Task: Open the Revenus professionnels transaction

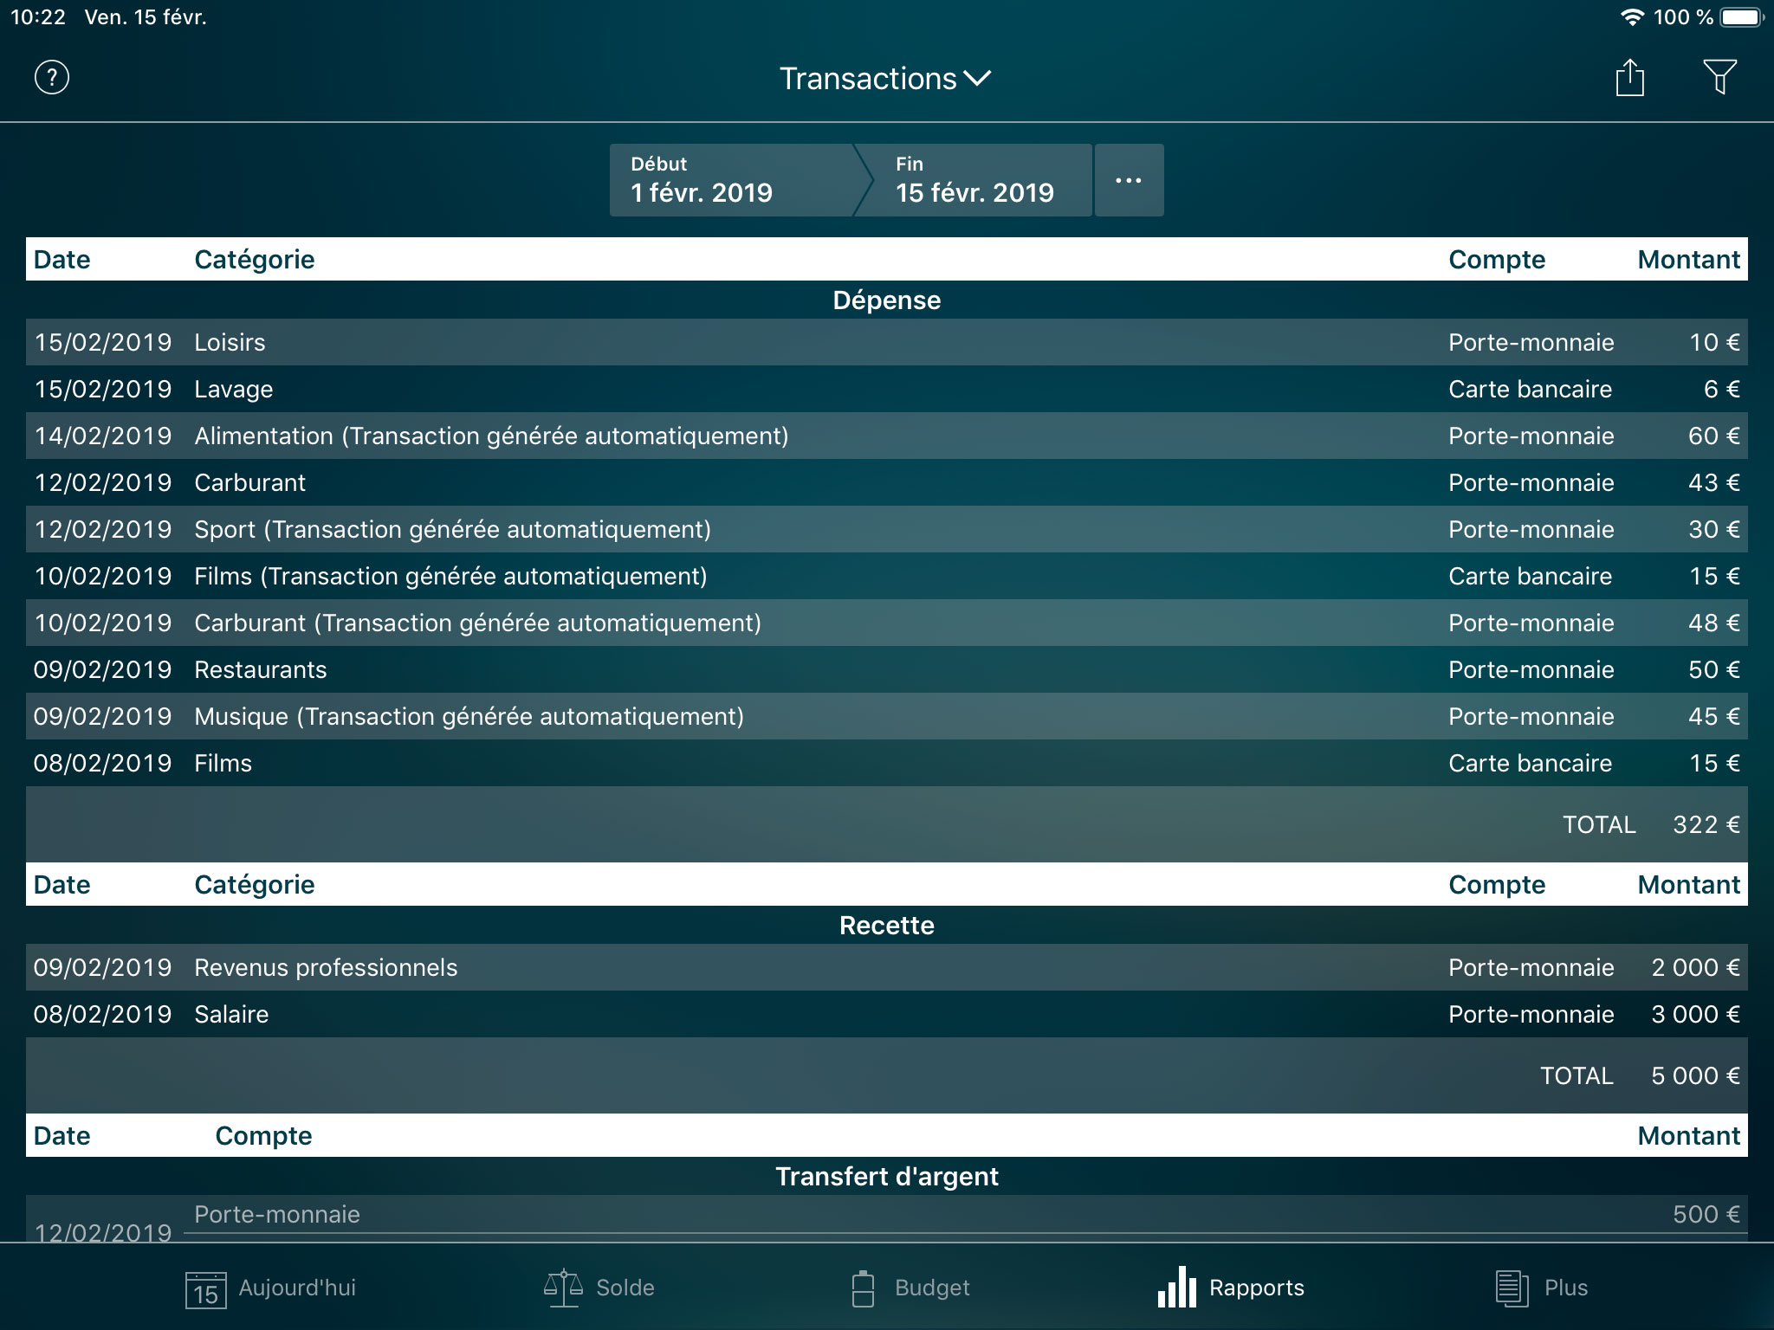Action: tap(887, 967)
